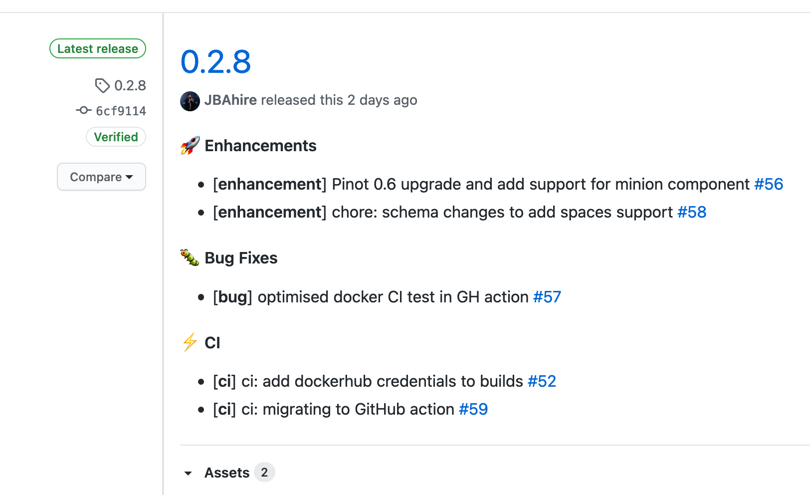The height and width of the screenshot is (495, 810).
Task: Open pull request #57
Action: (x=547, y=297)
